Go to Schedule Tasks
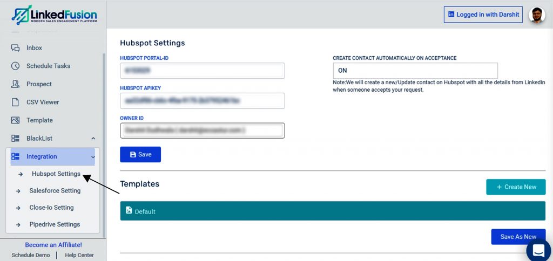 [x=48, y=66]
